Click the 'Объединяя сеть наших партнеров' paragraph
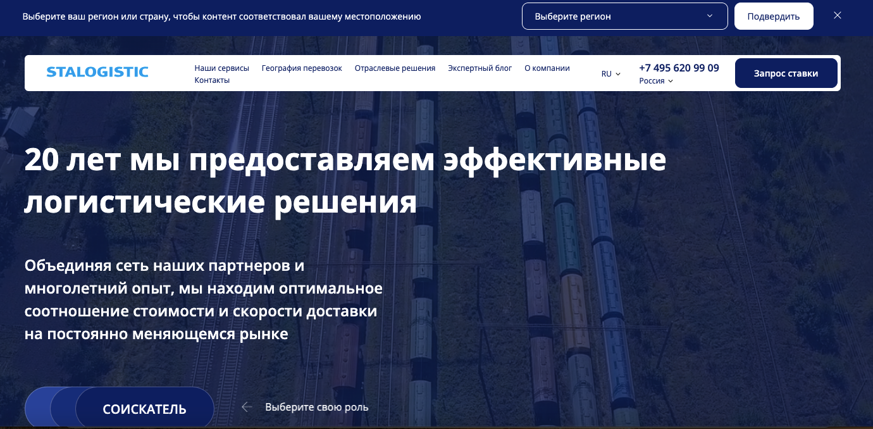 click(204, 299)
